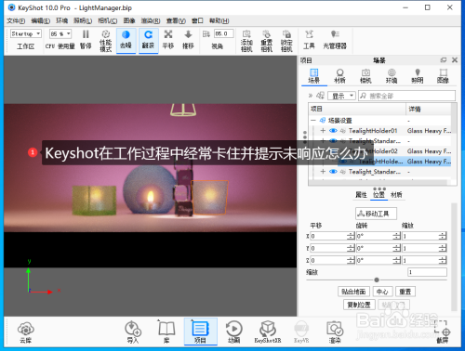Click the model sets icon beside 显示
The width and height of the screenshot is (465, 351).
click(320, 96)
